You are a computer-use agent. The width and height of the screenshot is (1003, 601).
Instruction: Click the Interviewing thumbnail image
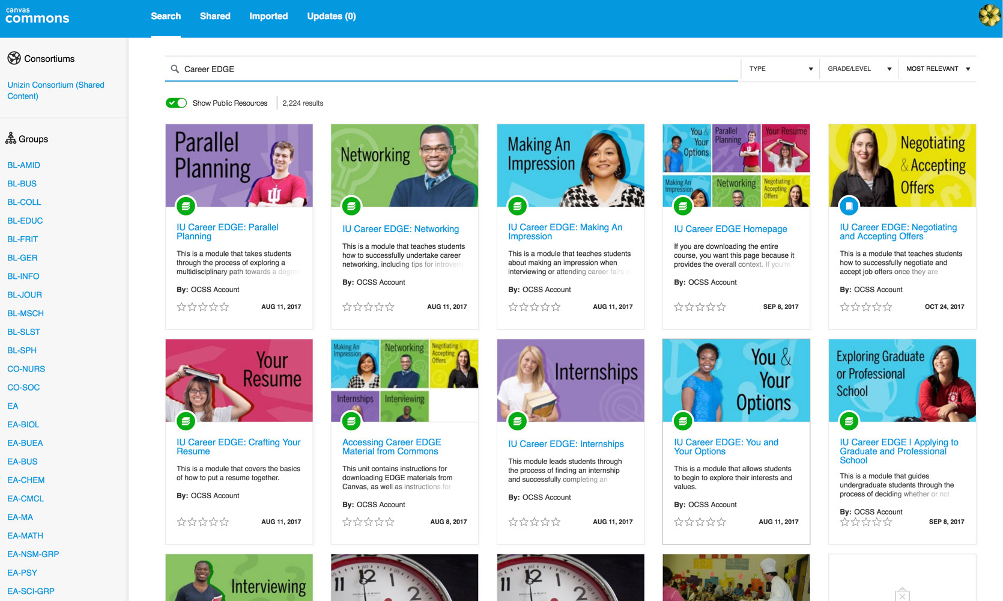click(x=239, y=578)
